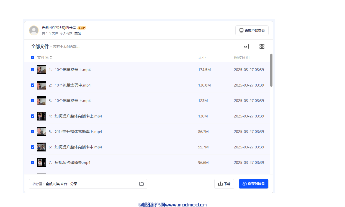The width and height of the screenshot is (345, 207).
Task: Open thumbnail of 4：如何提升整体完播率上.mp4
Action: (42, 116)
